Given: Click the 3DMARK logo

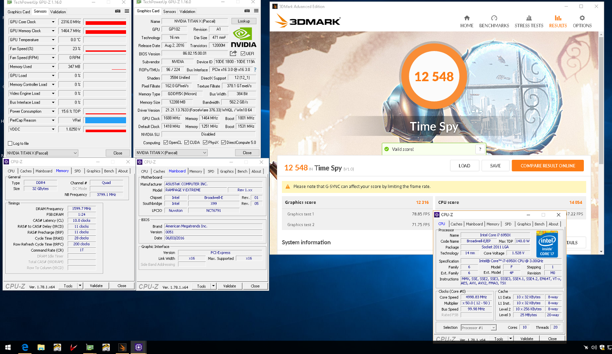Looking at the screenshot, I should 308,21.
